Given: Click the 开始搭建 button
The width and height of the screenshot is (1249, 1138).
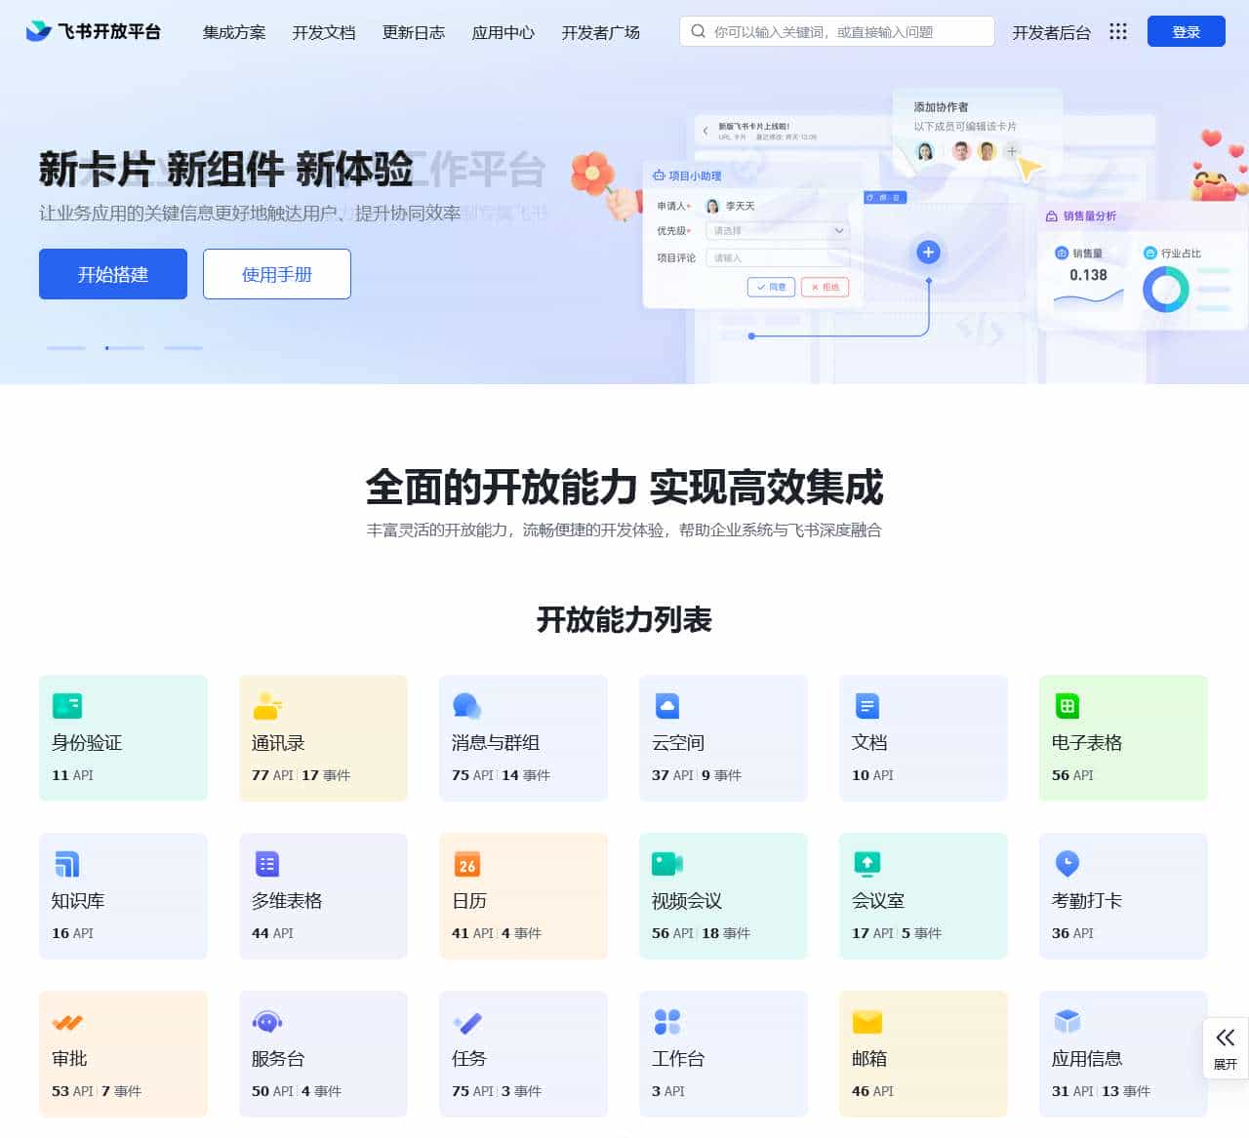Looking at the screenshot, I should tap(113, 274).
